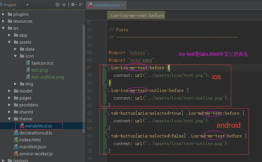Select declarations.d.ts in the tree
This screenshot has width=262, height=162.
36,133
